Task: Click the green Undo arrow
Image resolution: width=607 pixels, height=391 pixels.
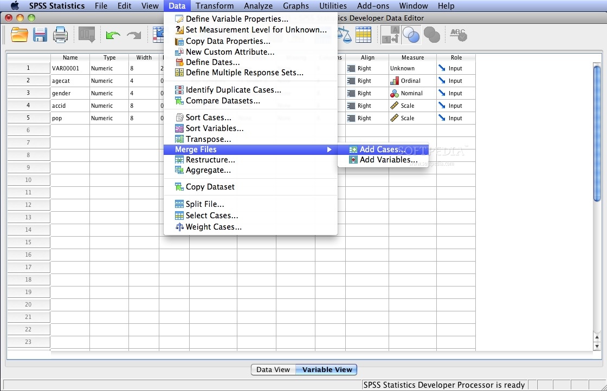Action: pyautogui.click(x=113, y=35)
